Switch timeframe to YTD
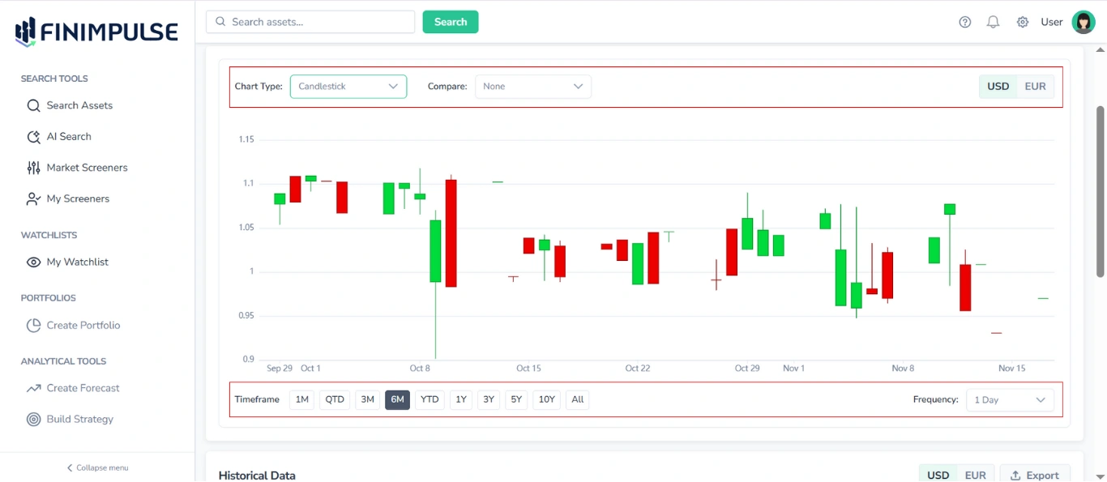The height and width of the screenshot is (482, 1107). [429, 399]
